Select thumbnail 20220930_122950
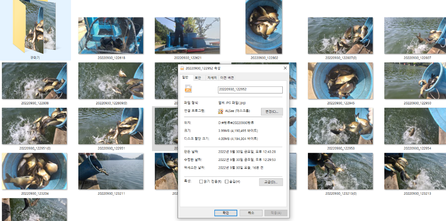 pos(415,81)
